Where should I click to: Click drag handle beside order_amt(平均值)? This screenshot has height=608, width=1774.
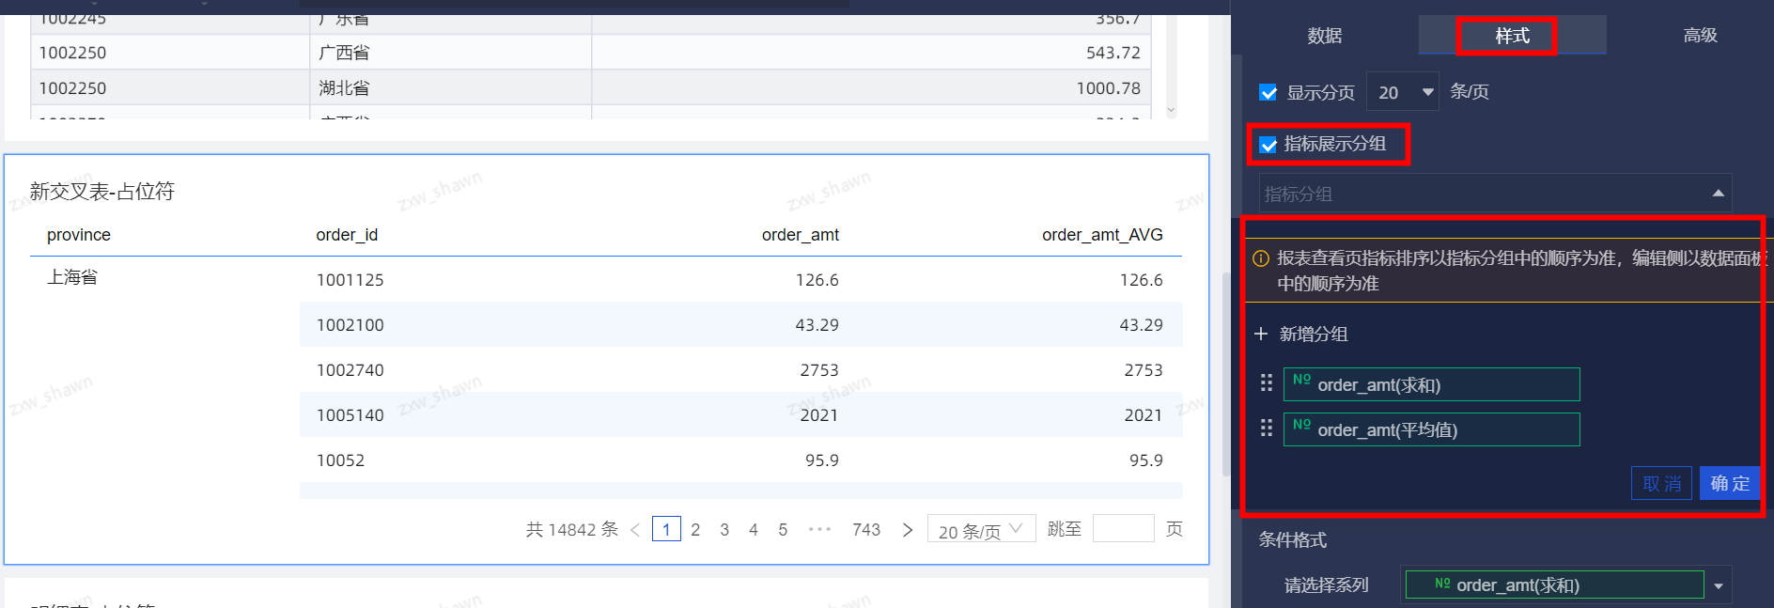tap(1266, 429)
